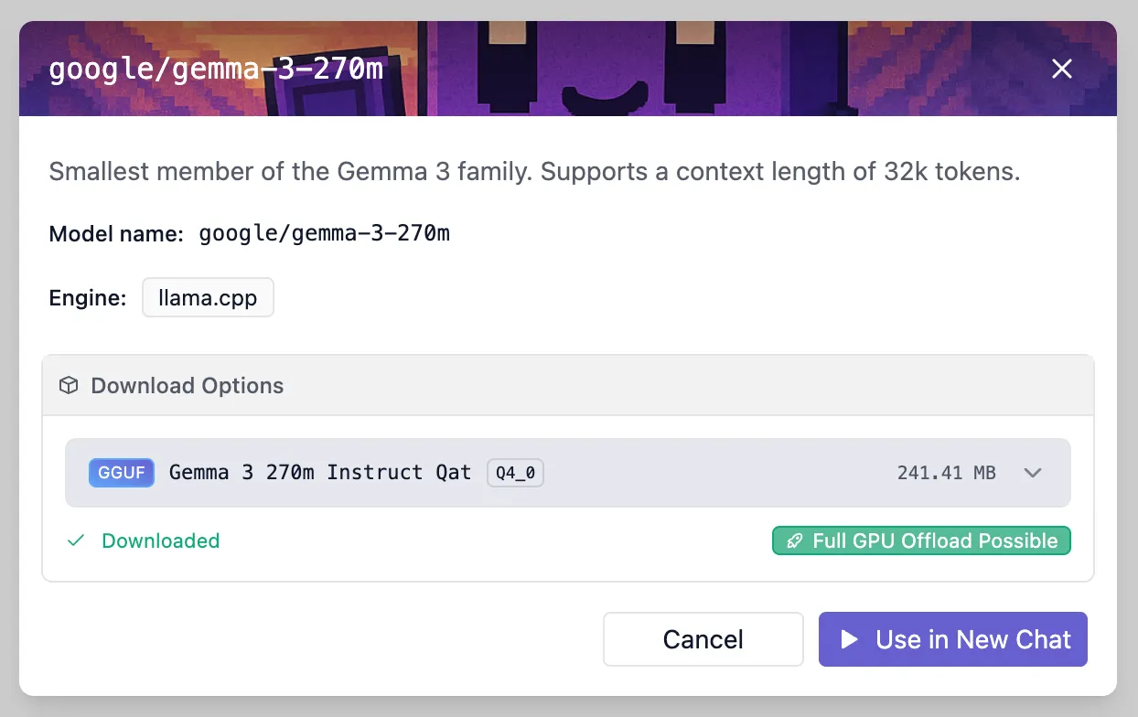Click the green Downloaded status text
Image resolution: width=1138 pixels, height=717 pixels.
click(x=161, y=540)
